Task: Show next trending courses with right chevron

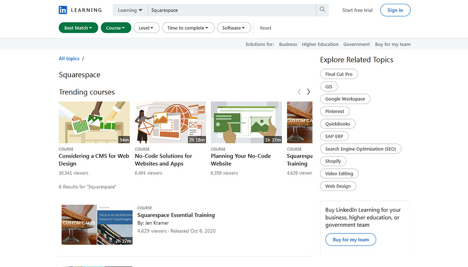Action: [x=308, y=92]
